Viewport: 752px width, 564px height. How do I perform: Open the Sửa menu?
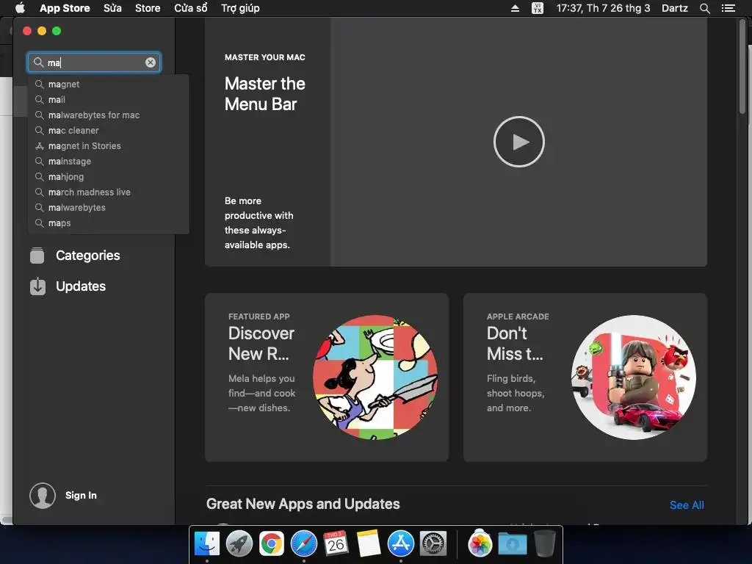click(x=112, y=8)
